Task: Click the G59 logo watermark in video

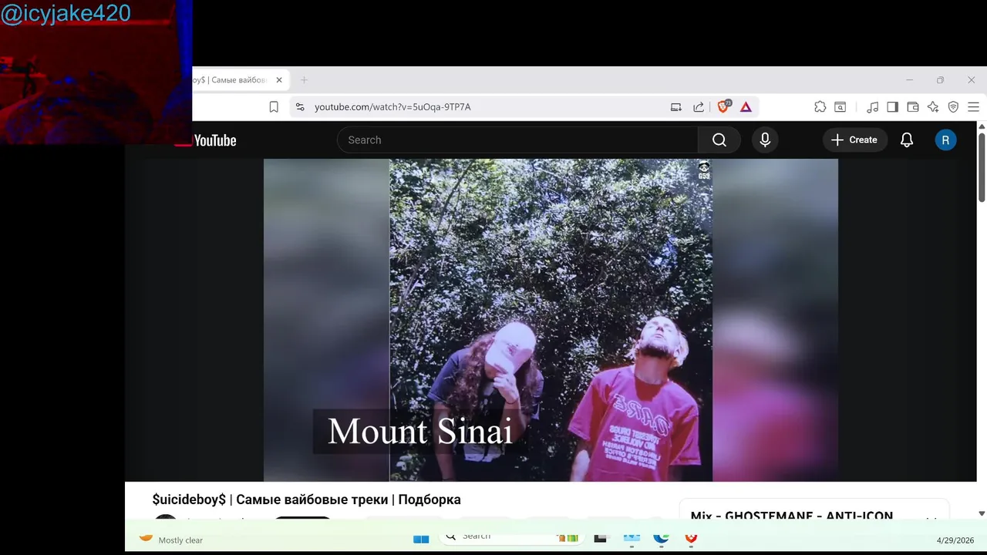Action: (x=704, y=170)
